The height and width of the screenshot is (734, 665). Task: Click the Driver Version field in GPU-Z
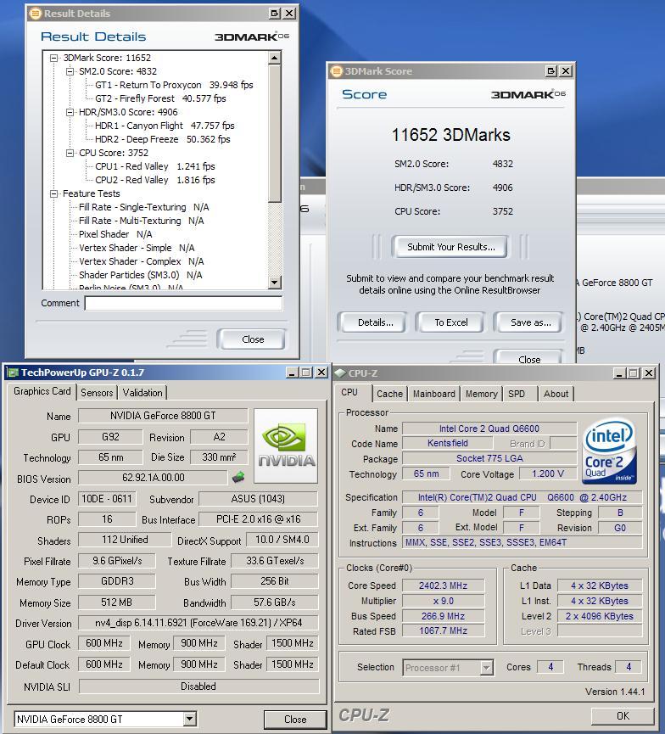[198, 623]
